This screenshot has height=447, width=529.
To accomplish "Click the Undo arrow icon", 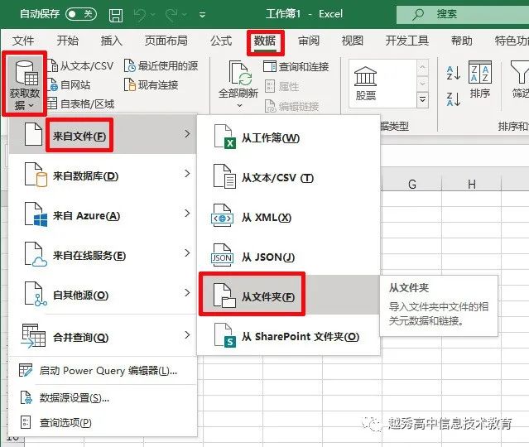I will pyautogui.click(x=139, y=15).
